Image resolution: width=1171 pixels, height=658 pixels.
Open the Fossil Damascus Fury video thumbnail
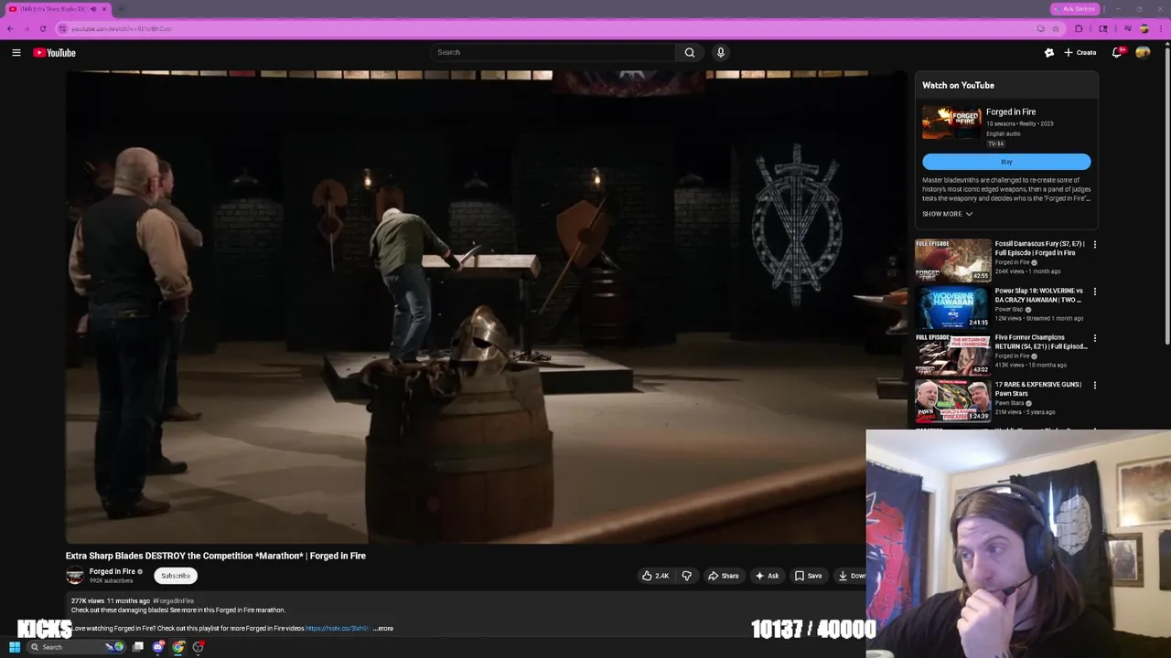[952, 260]
